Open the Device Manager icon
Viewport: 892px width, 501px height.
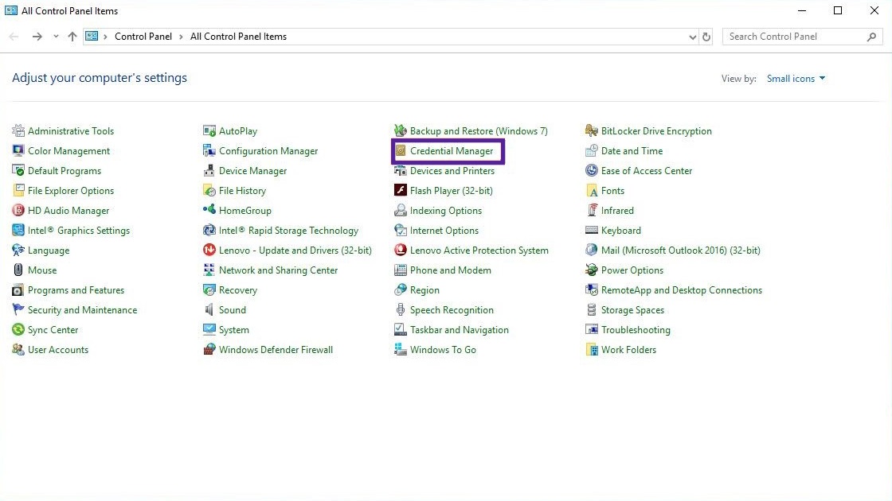tap(209, 171)
